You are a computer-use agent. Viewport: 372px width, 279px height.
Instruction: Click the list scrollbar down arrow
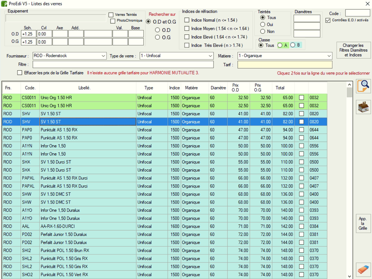349,276
